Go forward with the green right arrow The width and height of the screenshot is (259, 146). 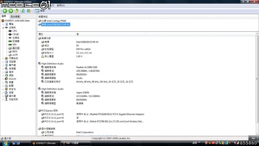pos(11,11)
